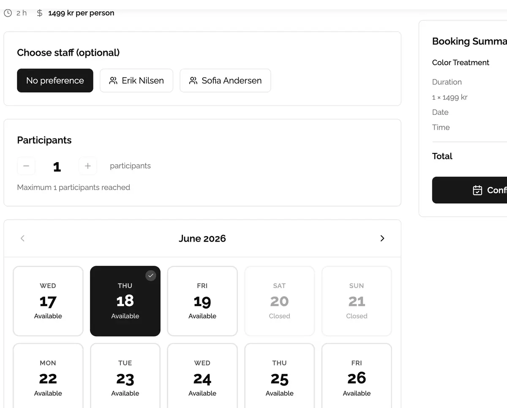Select Tuesday 23 date card
507x408 pixels.
tap(125, 376)
